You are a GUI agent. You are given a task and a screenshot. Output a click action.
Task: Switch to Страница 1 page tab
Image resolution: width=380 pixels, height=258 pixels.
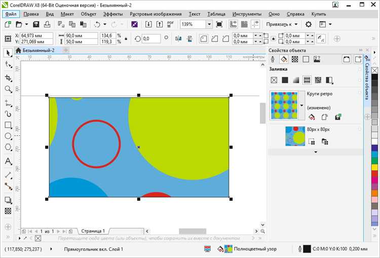pyautogui.click(x=93, y=231)
